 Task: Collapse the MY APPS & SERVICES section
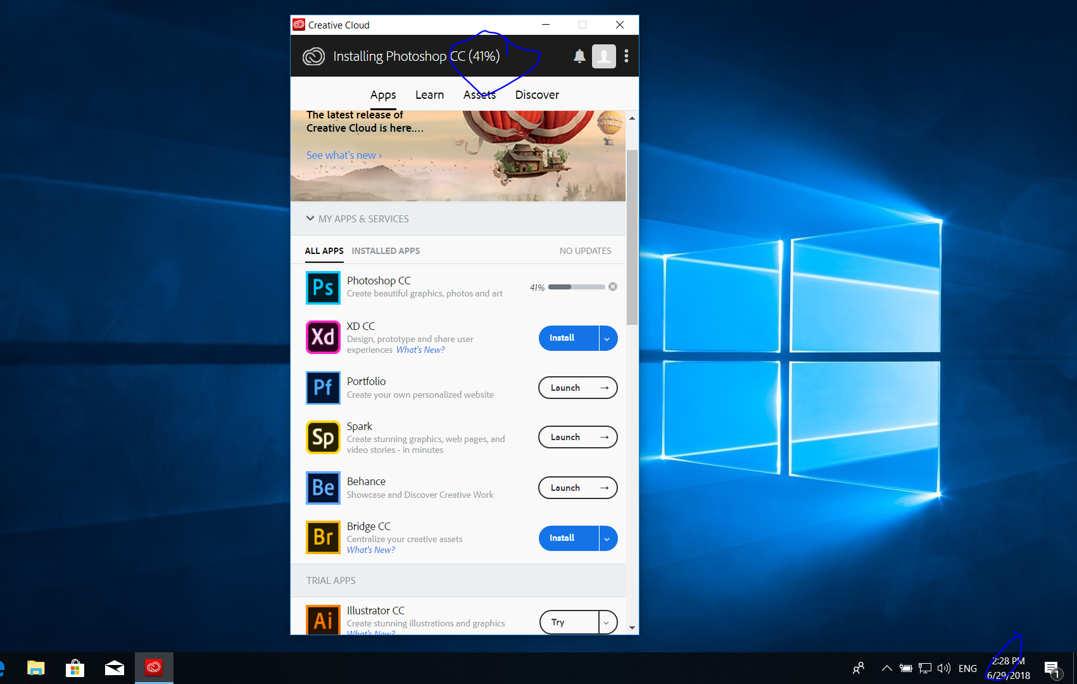click(x=358, y=218)
